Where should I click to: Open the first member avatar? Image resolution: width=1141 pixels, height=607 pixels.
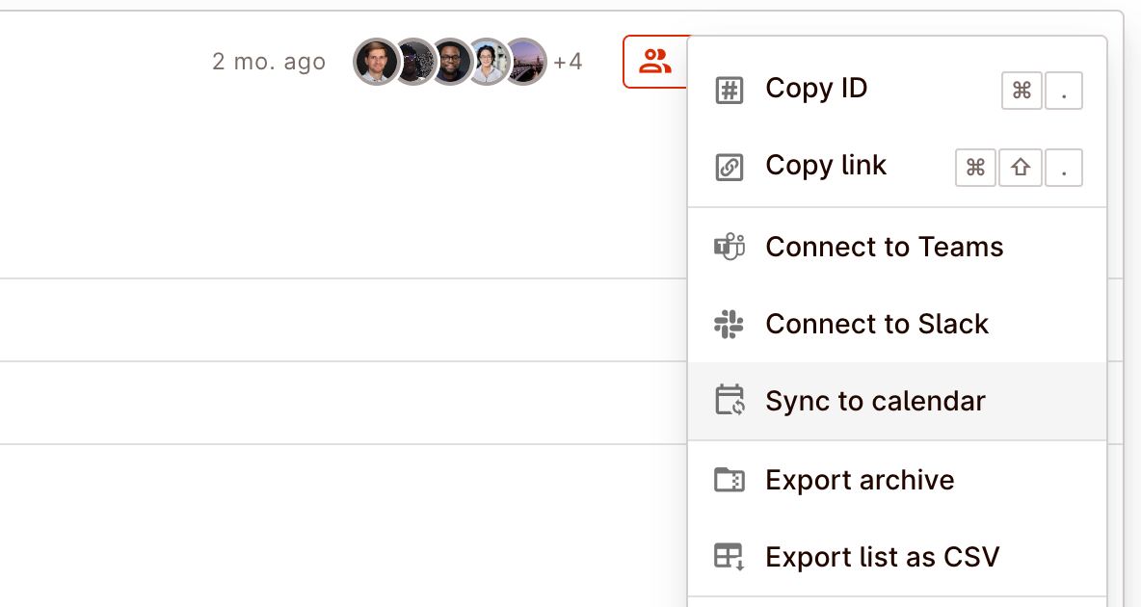tap(376, 62)
